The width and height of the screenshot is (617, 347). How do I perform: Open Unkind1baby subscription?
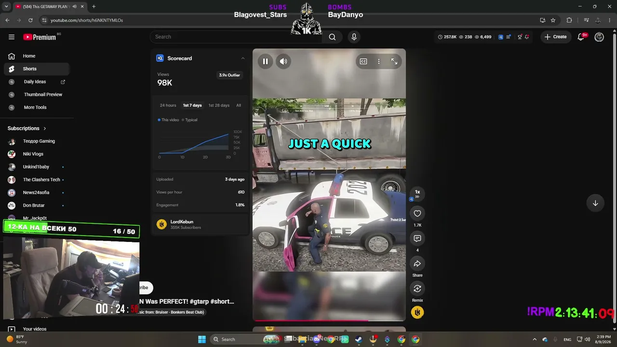click(x=37, y=167)
